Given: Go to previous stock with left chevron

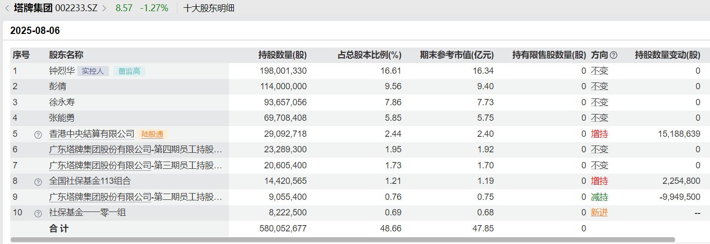Looking at the screenshot, I should tap(7, 8).
